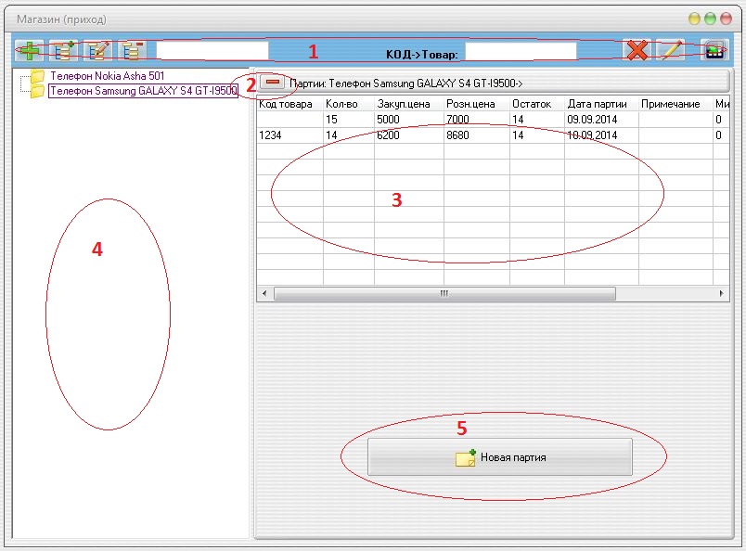Select the batch date cell 10.09.2014
746x551 pixels.
[602, 135]
